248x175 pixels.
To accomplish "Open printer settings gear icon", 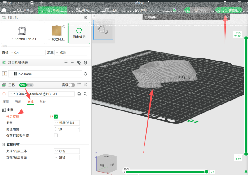I will click(86, 18).
